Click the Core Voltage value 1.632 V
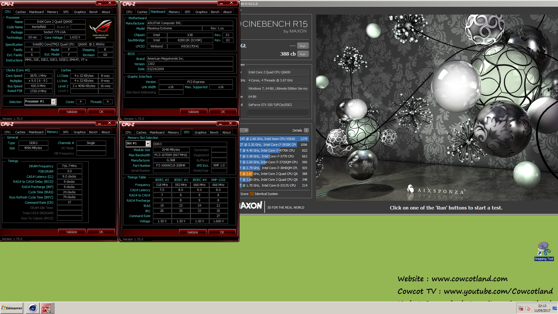The width and height of the screenshot is (558, 314). (x=75, y=38)
